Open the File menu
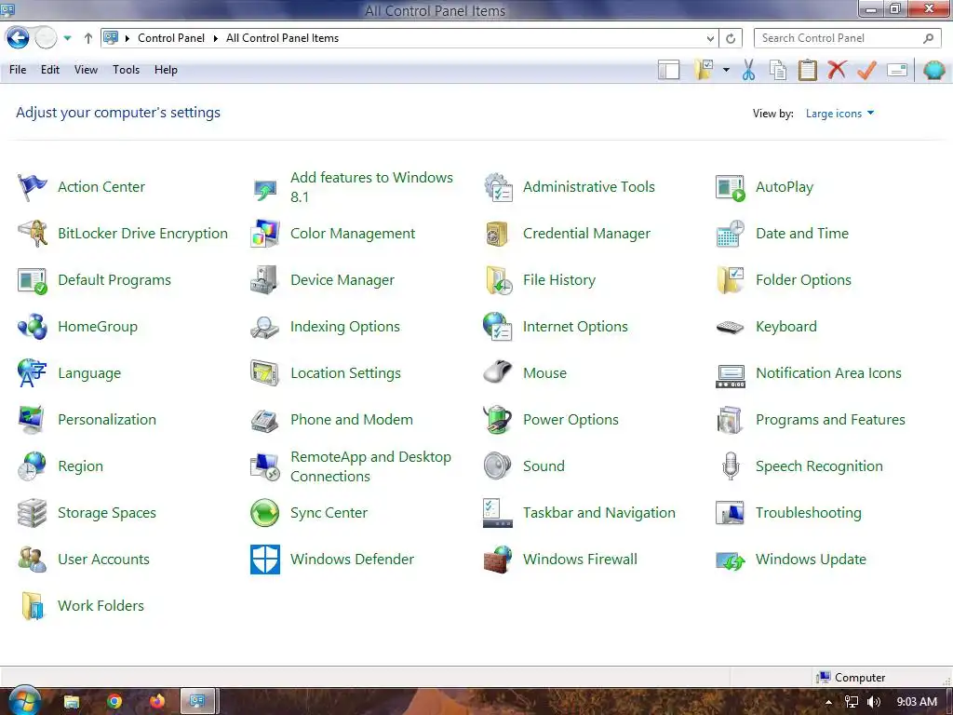Screen dimensions: 953x715 (x=18, y=70)
